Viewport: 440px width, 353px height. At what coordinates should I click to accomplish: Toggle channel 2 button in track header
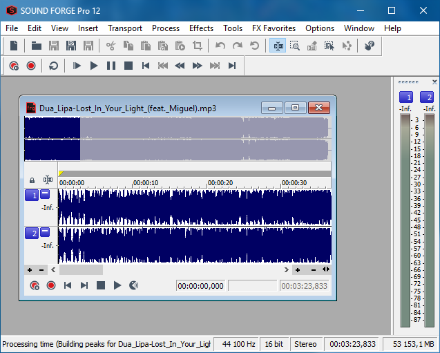[x=32, y=233]
